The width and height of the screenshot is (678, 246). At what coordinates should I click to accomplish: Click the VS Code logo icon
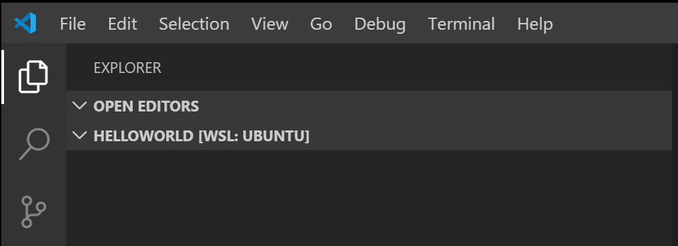pyautogui.click(x=25, y=23)
